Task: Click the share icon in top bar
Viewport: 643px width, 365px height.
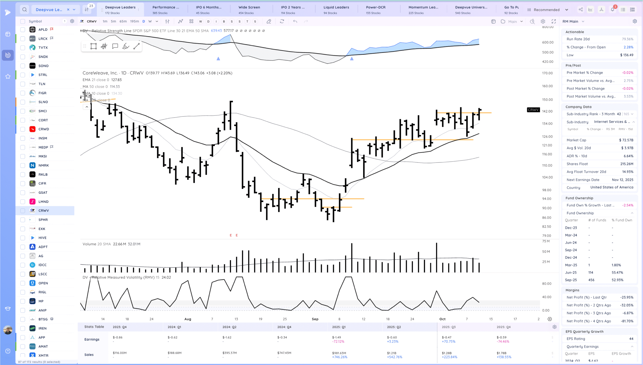Action: 581,10
